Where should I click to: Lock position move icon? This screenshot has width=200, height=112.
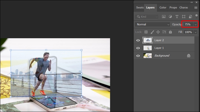point(158,32)
